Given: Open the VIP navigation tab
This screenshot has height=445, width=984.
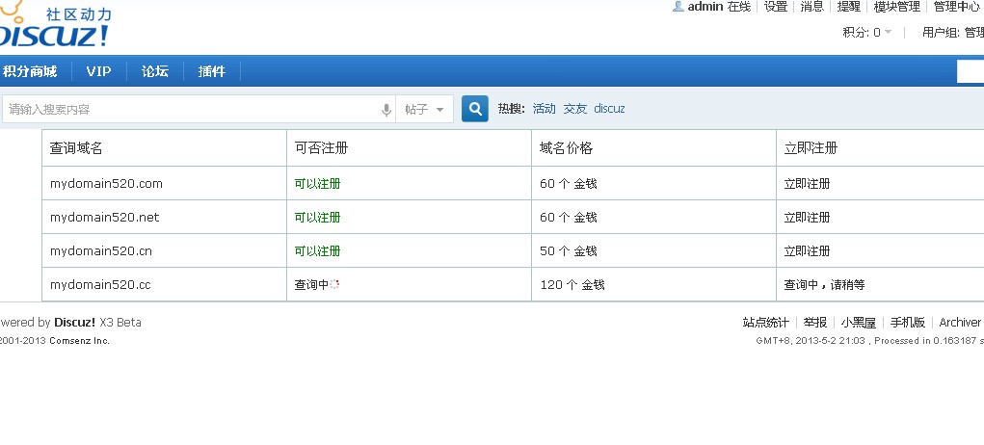Looking at the screenshot, I should (99, 71).
